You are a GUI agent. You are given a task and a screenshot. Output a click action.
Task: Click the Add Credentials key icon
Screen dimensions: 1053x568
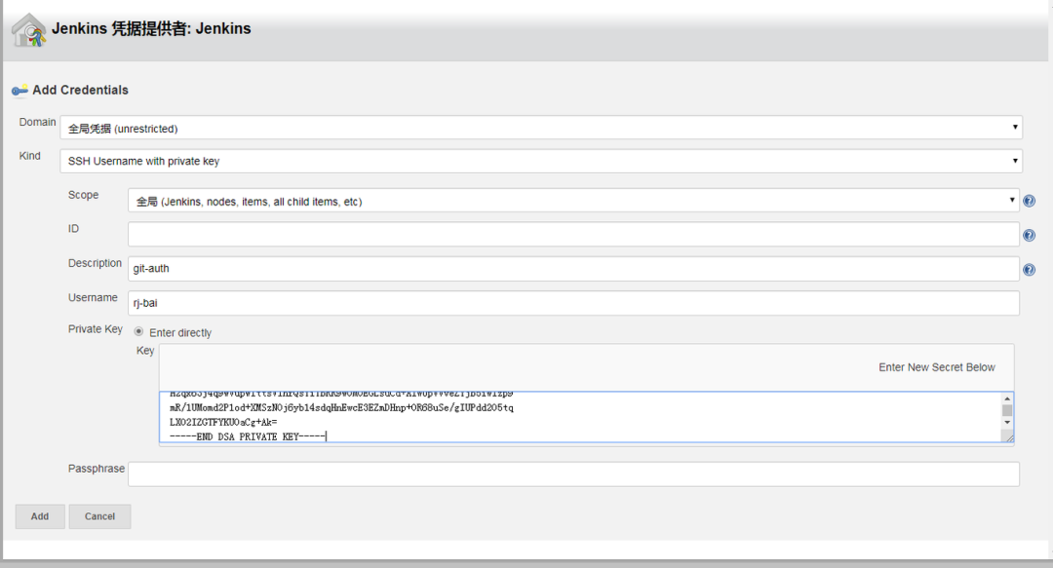pos(19,90)
